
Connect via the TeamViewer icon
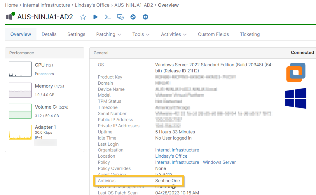point(145,17)
